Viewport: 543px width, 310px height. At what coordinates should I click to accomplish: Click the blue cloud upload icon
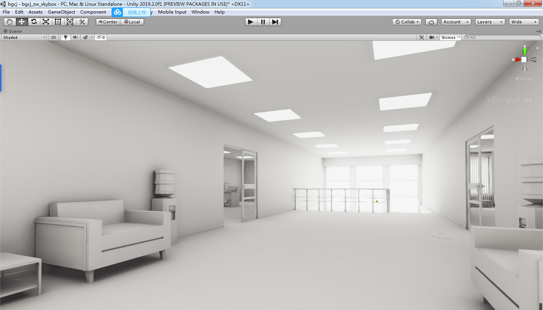pyautogui.click(x=118, y=12)
